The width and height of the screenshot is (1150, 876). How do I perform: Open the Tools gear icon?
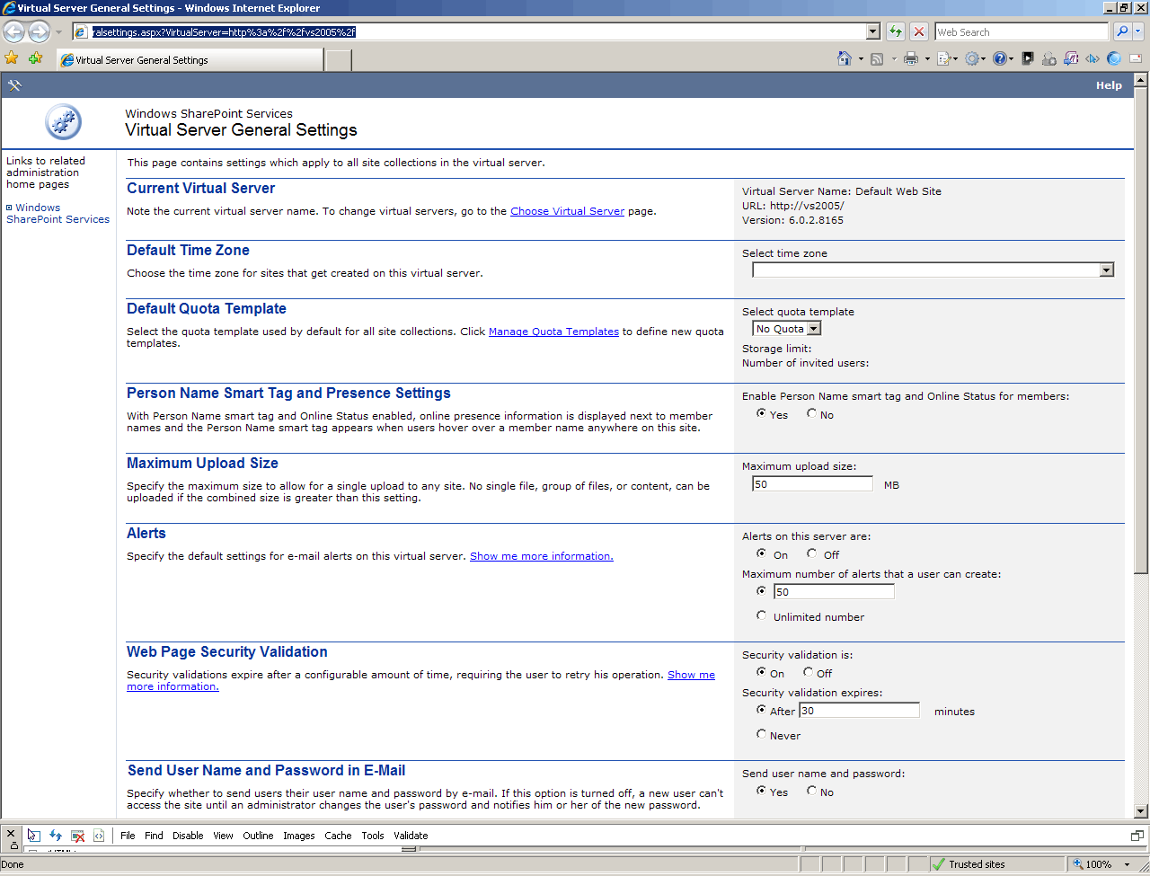972,58
